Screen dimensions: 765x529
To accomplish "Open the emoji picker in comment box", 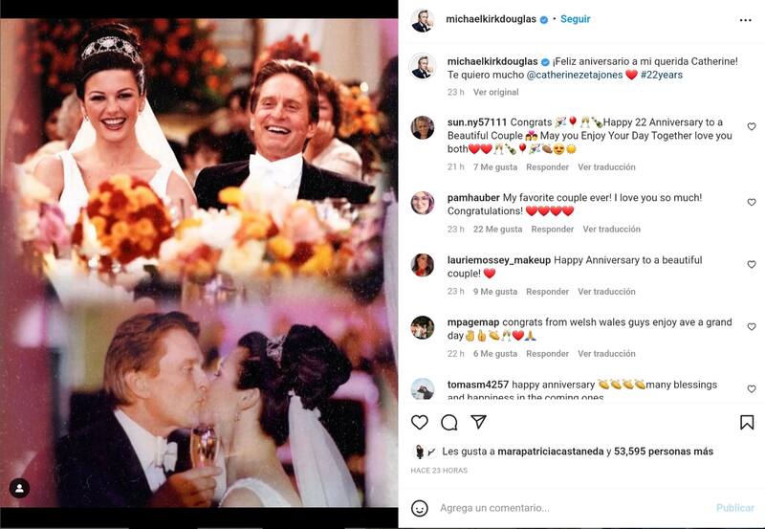I will 419,508.
